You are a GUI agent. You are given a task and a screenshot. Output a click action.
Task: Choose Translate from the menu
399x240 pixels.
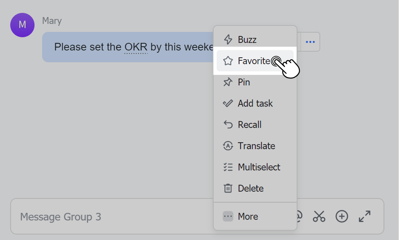tap(256, 146)
